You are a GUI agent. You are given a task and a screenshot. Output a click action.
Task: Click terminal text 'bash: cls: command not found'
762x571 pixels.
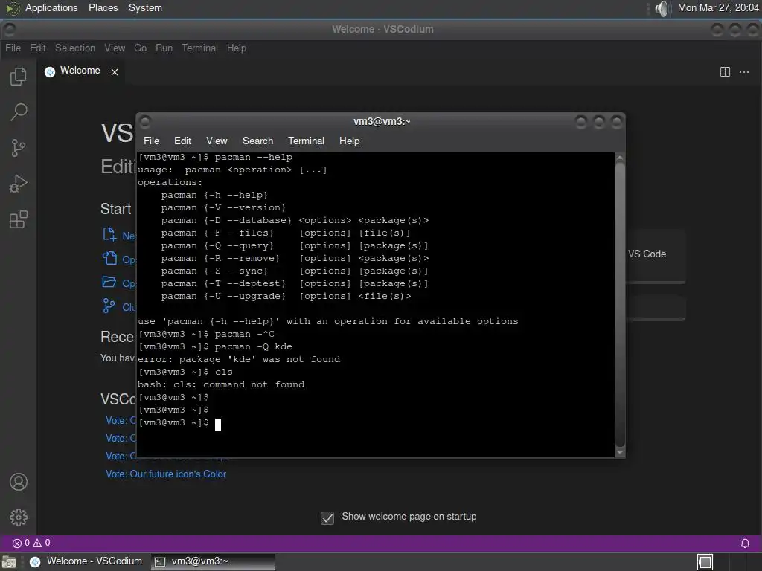point(220,384)
